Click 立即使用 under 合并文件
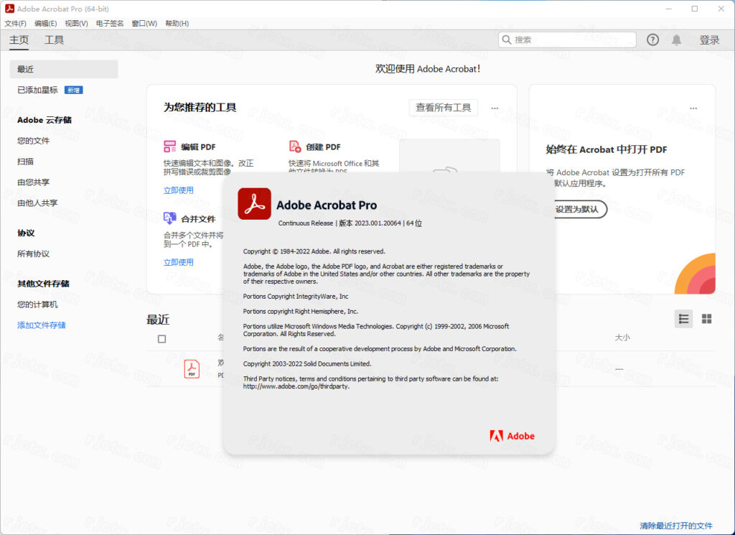 [178, 262]
